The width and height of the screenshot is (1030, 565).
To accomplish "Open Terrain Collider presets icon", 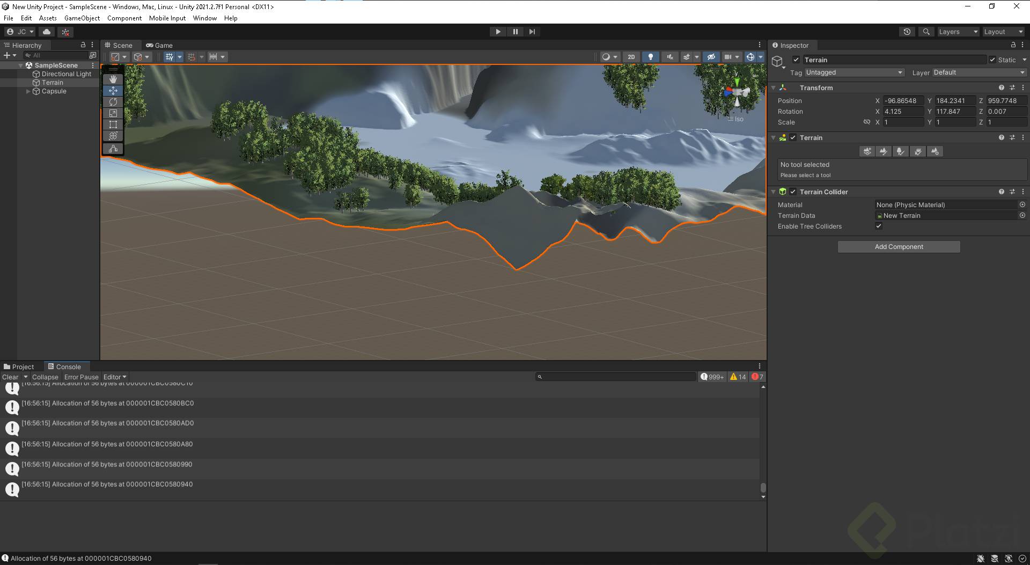I will pyautogui.click(x=1012, y=192).
